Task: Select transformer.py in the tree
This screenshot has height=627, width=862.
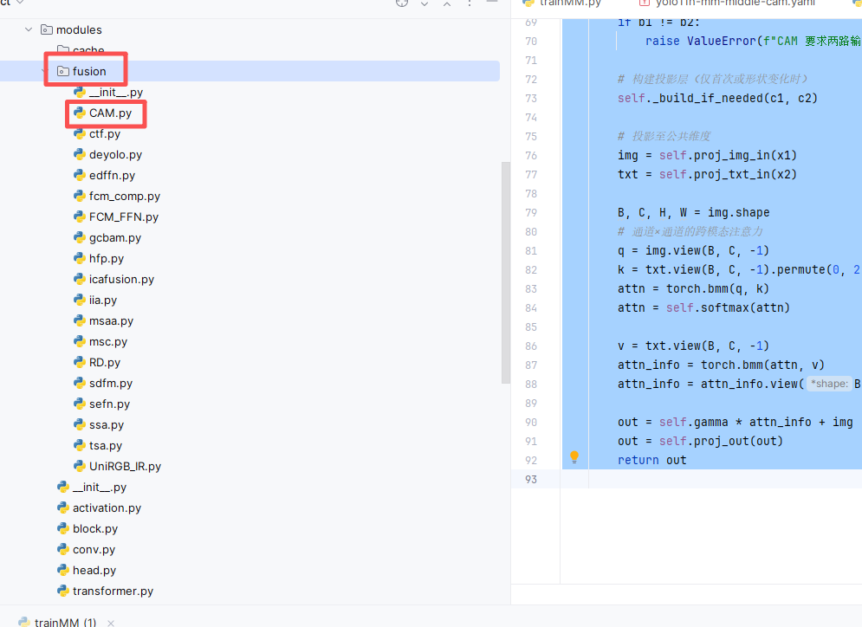Action: tap(113, 591)
